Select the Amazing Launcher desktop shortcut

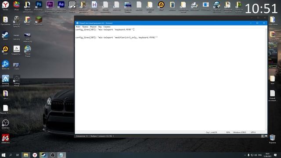(x=5, y=81)
